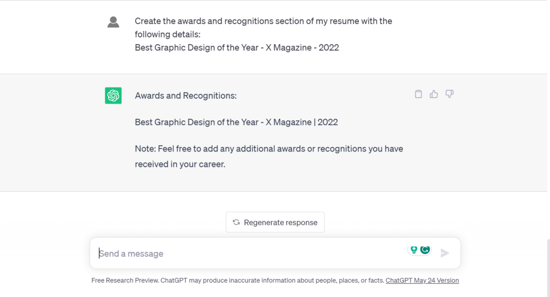The image size is (550, 297).
Task: Send the message with the arrow icon
Action: coord(445,253)
